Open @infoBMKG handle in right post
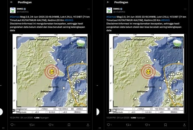193x130 pixels. (119, 12)
